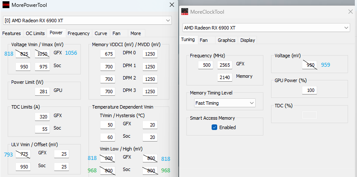Close the MorePowerTool window

tap(172, 5)
